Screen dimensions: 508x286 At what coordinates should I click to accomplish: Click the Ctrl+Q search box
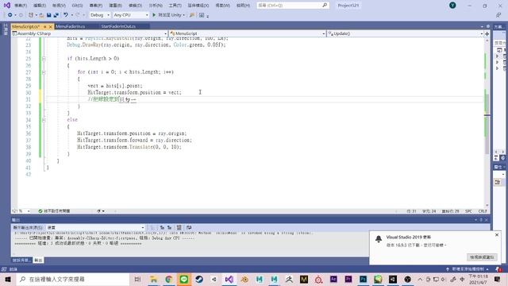click(293, 6)
